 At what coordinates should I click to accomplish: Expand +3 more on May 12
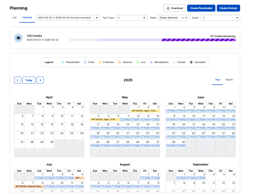point(105,128)
